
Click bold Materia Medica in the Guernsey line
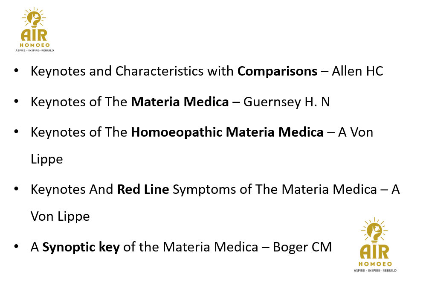[x=180, y=102]
